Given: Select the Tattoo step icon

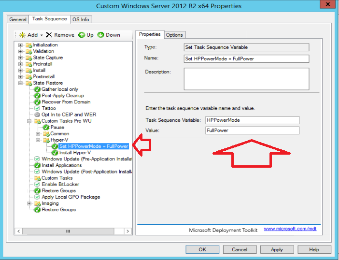Looking at the screenshot, I should (x=37, y=108).
